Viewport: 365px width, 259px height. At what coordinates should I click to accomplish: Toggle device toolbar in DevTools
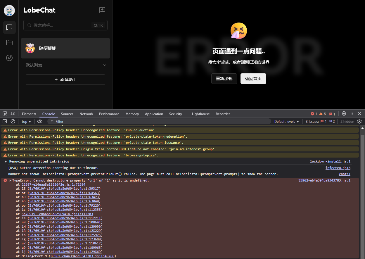click(x=13, y=114)
